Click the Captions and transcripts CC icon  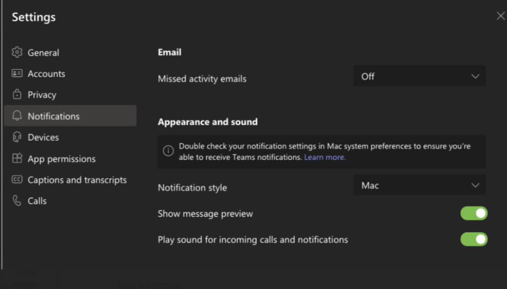pos(17,180)
